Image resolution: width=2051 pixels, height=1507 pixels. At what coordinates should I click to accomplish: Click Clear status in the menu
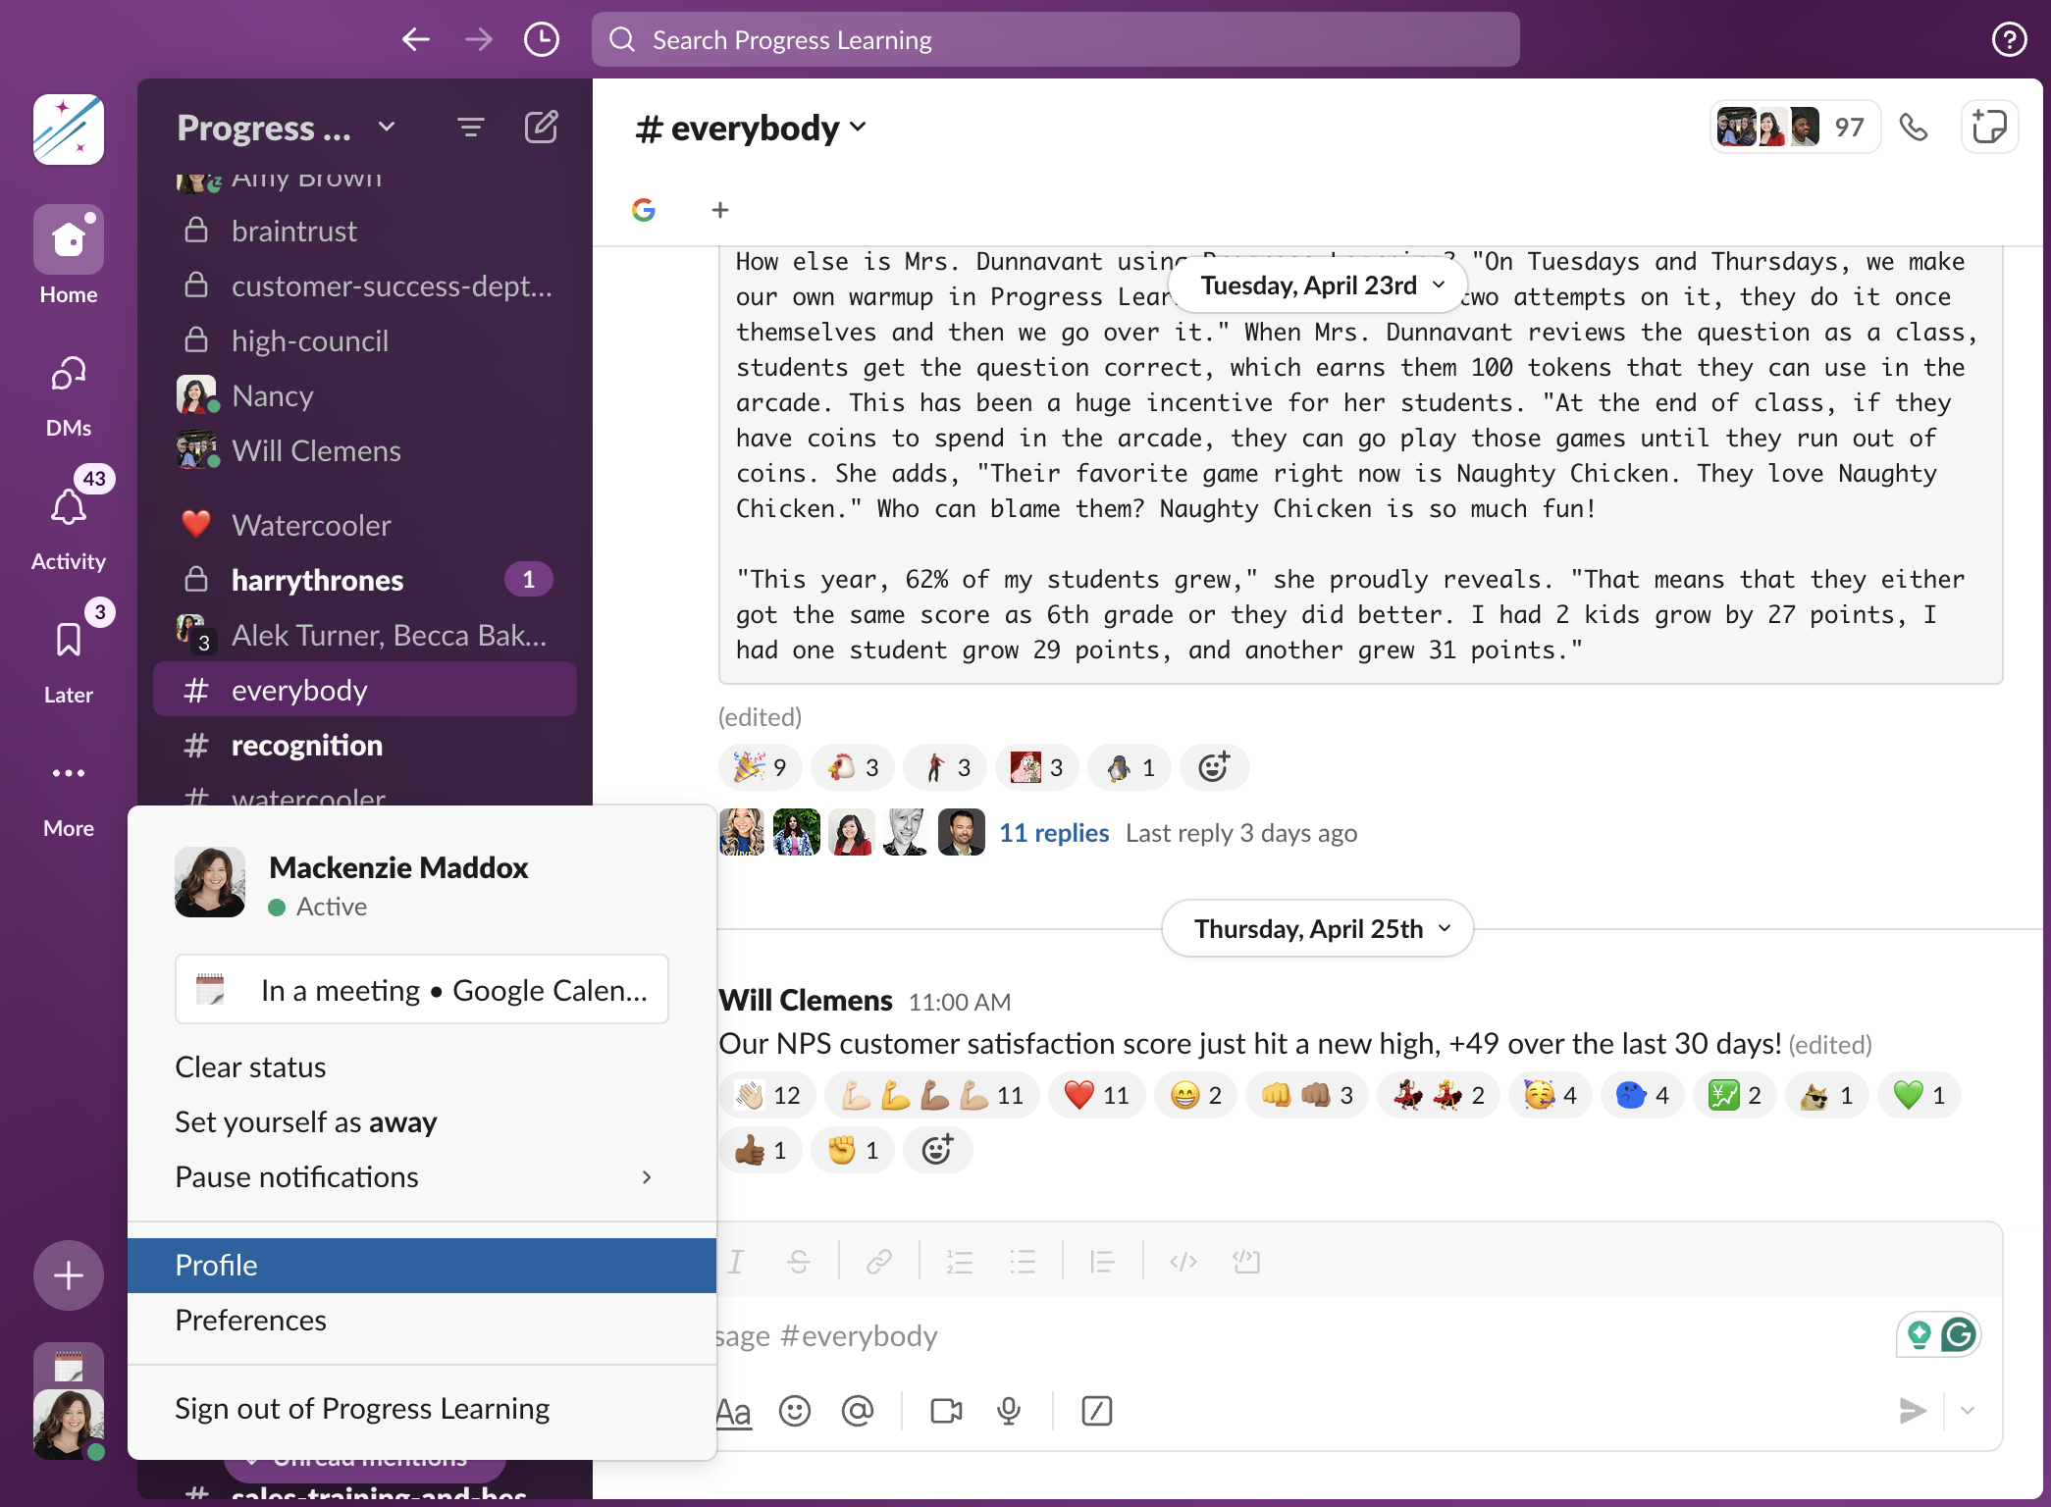(x=422, y=1067)
